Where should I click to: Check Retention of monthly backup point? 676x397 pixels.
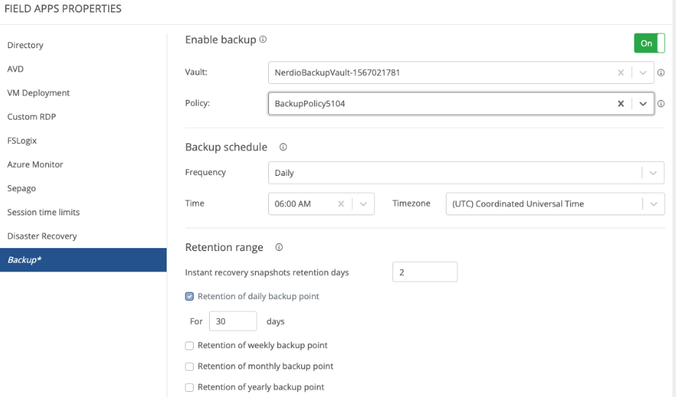point(189,366)
